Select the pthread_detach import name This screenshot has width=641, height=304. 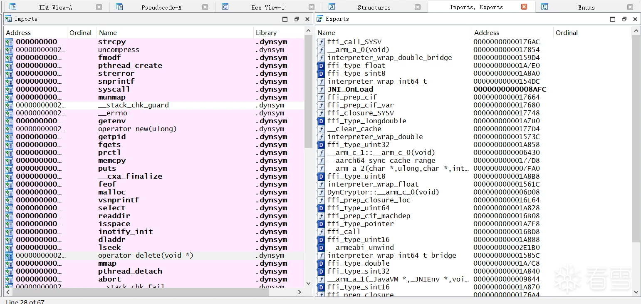[x=130, y=272]
